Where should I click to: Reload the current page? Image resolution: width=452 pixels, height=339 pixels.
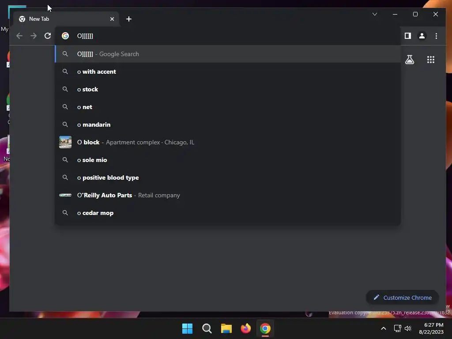click(x=48, y=36)
